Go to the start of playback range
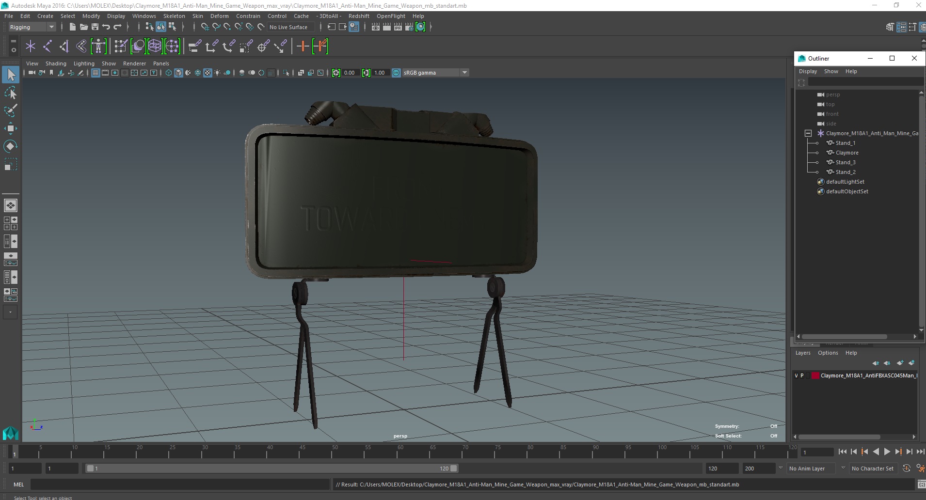 point(843,452)
